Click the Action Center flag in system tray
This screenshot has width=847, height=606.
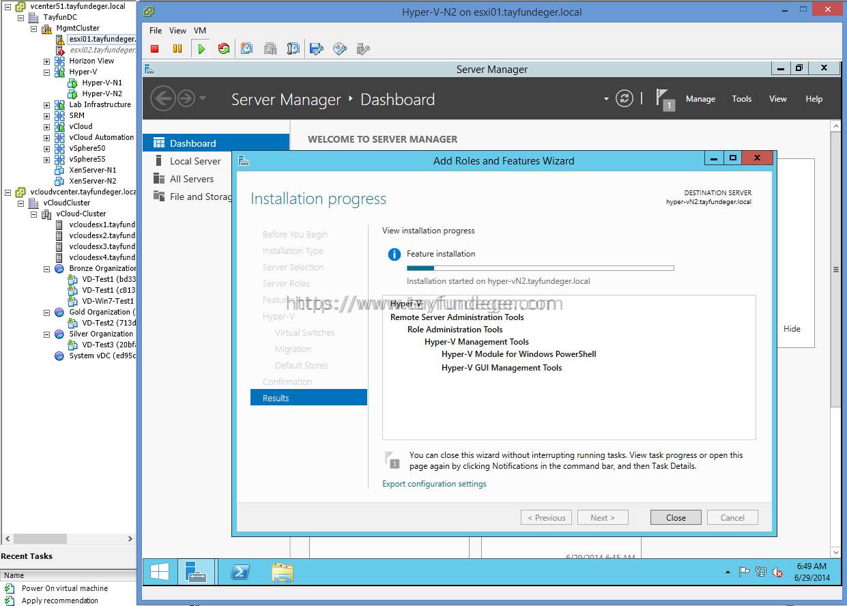tap(745, 573)
